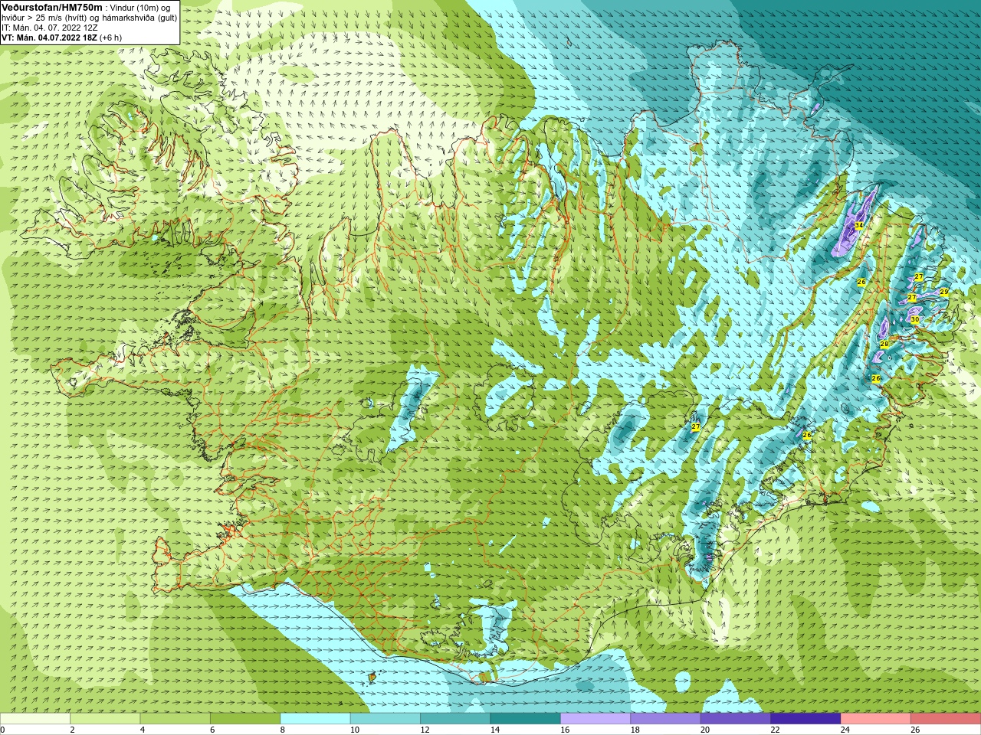
Task: Select the 24–26 m/s pink legend swatch
Action: (875, 719)
